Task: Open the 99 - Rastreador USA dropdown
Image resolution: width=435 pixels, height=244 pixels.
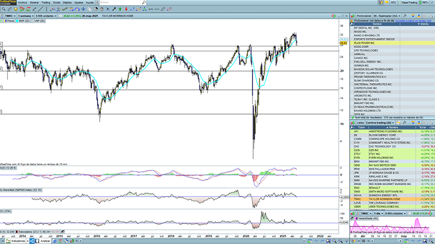Action: click(x=386, y=16)
